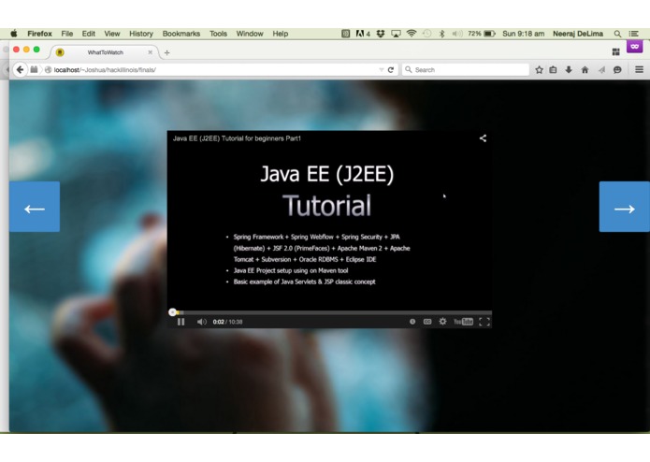Open Spotlight search magnifier icon
Viewport: 650px width, 462px height.
pos(617,34)
